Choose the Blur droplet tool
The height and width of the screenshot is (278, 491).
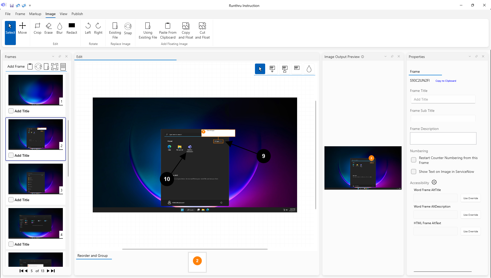pyautogui.click(x=60, y=28)
